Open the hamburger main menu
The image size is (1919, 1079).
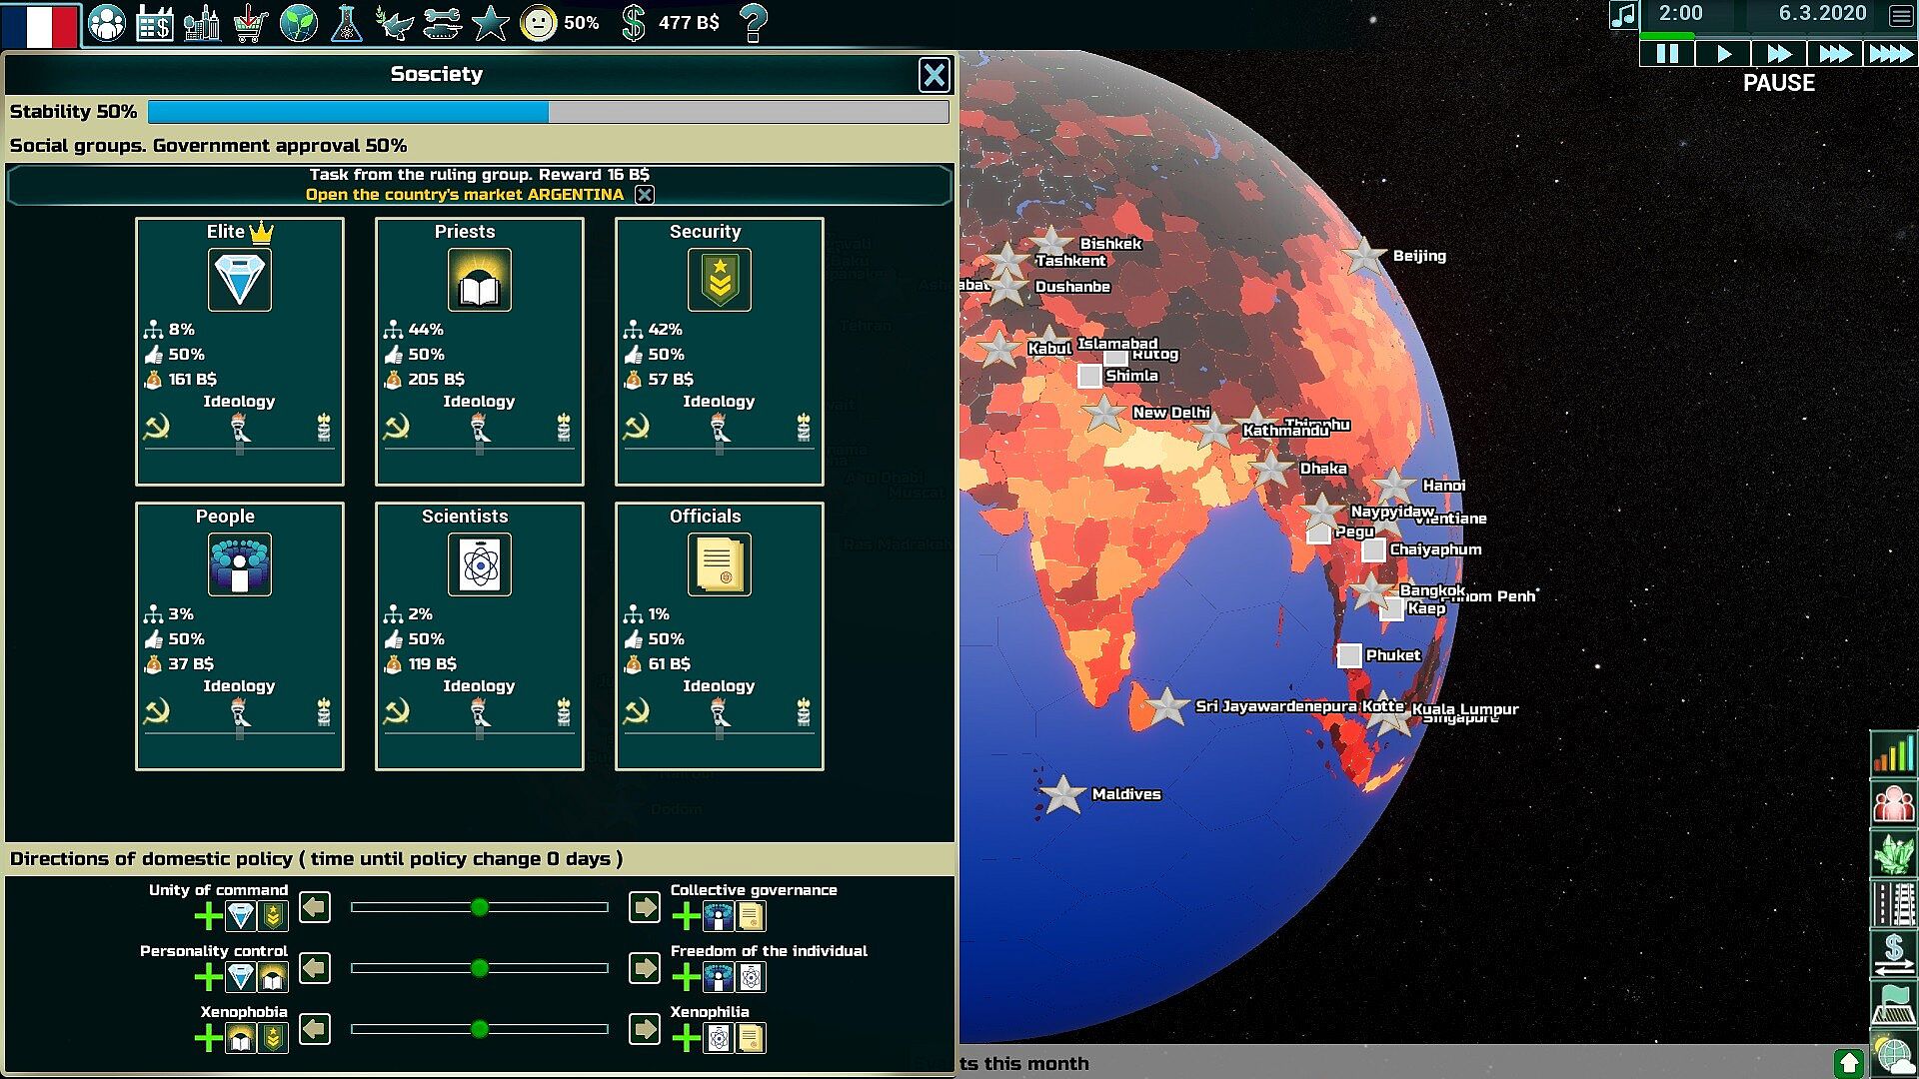pyautogui.click(x=1901, y=15)
